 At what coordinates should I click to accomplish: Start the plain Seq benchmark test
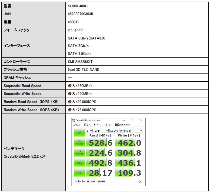tap(79, 163)
